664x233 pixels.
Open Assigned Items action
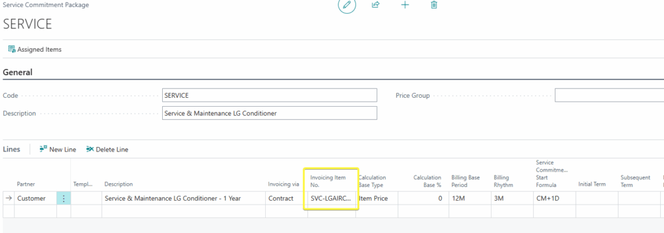tap(35, 49)
